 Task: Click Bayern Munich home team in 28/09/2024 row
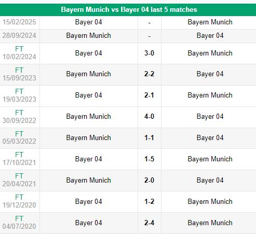[x=88, y=36]
